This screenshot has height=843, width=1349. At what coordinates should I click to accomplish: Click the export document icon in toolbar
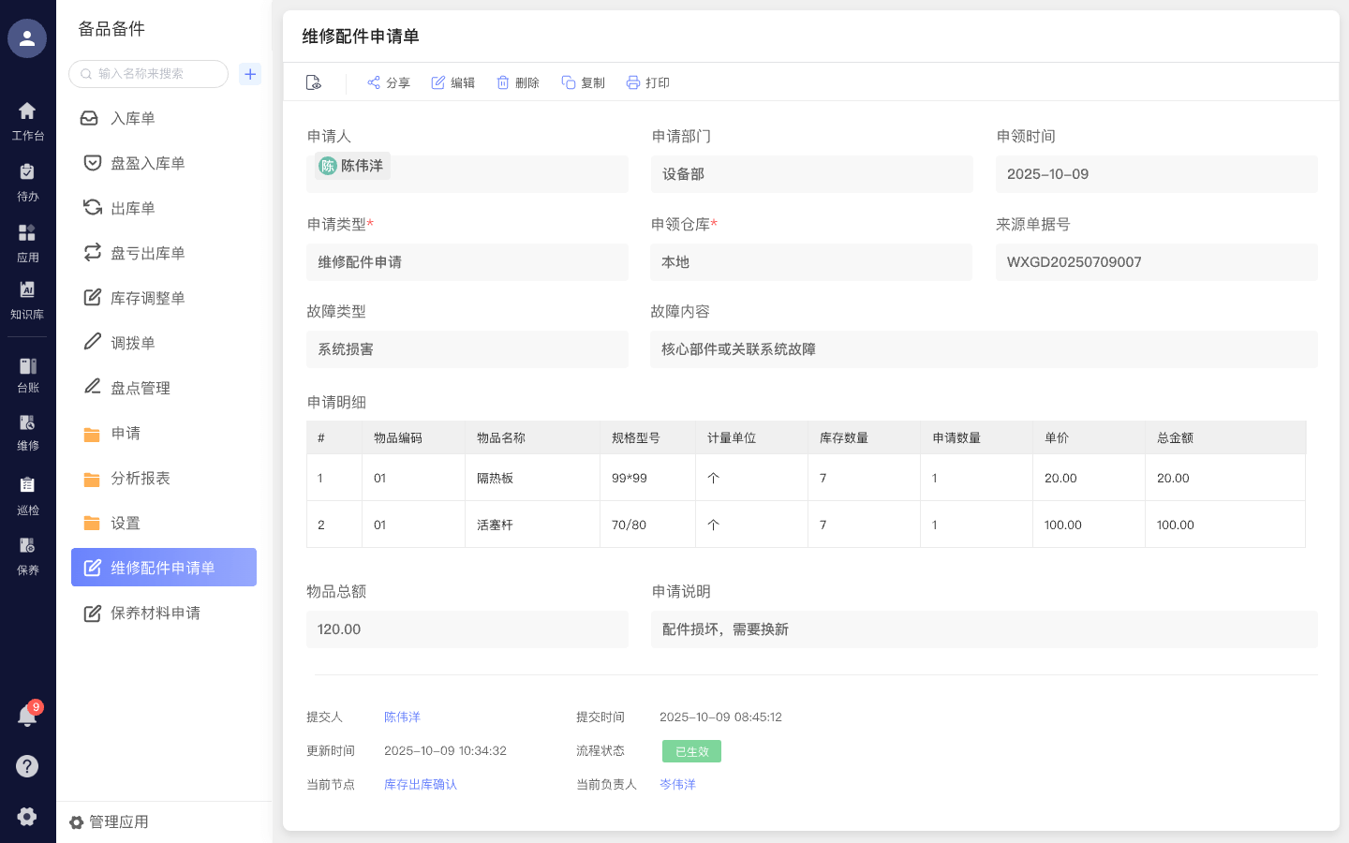314,82
